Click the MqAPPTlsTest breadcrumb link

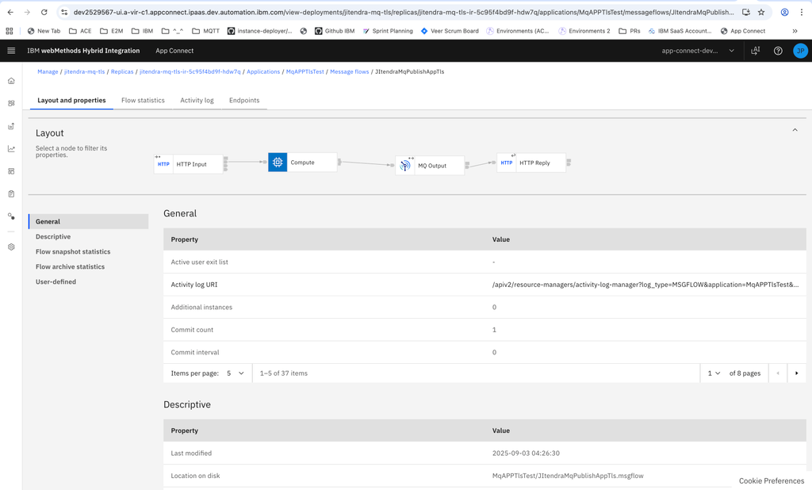tap(304, 72)
